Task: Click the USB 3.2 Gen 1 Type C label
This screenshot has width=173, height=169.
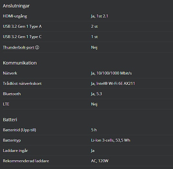Action: click(22, 37)
